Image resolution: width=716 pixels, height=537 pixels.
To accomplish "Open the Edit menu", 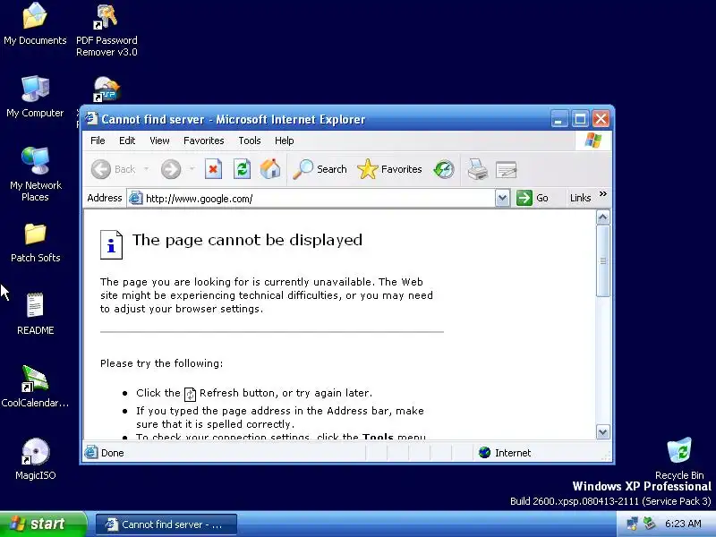I will (127, 141).
